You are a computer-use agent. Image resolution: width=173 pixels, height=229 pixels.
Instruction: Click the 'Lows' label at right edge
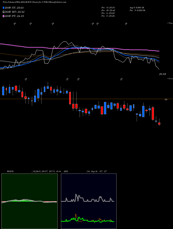coord(170,78)
